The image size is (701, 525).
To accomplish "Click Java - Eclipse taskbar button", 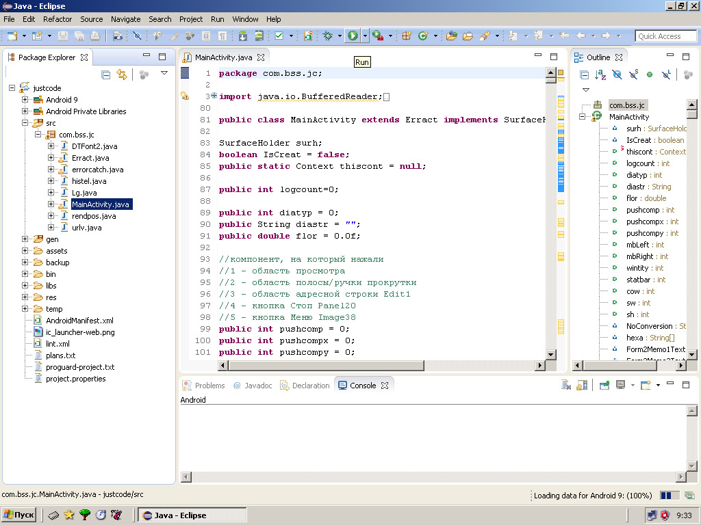I will point(179,515).
